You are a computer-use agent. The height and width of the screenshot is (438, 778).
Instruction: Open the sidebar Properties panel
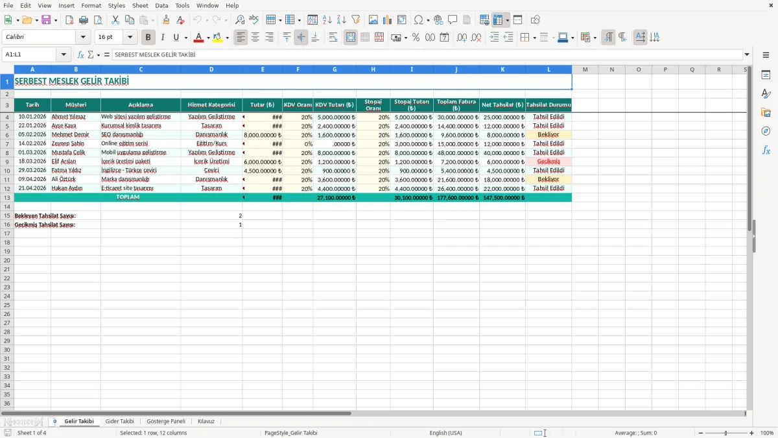[x=766, y=75]
